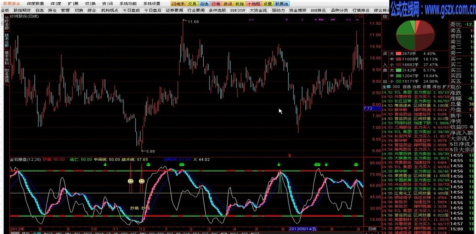Screen dimensions: 476x234
Task: Open the 股票基金 menu
Action: pos(12,4)
